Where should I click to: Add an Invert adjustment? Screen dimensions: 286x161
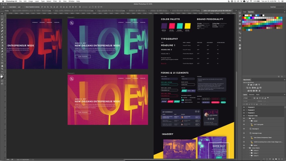(249, 91)
